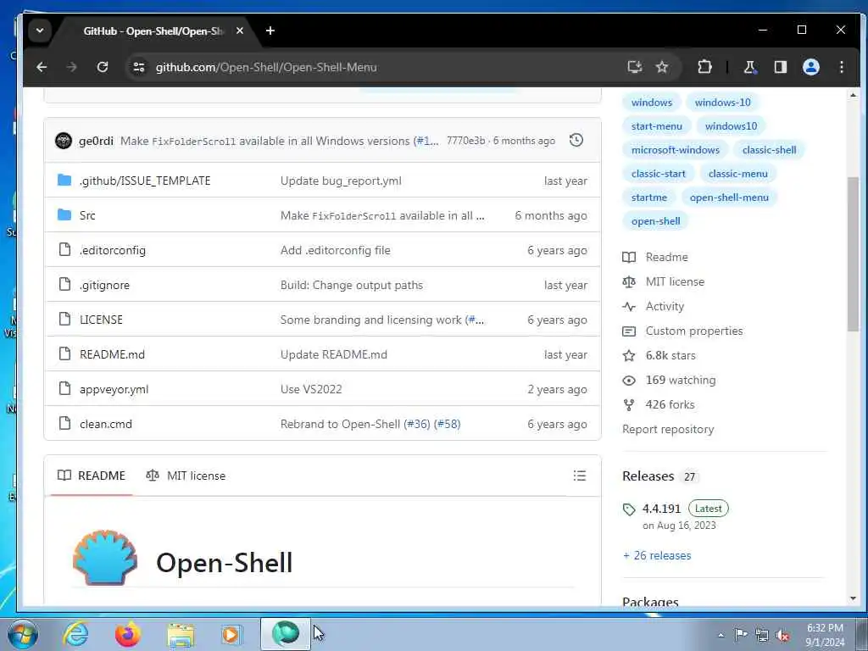Screen dimensions: 868x651
Task: Open the .editorconfig file
Action: (x=113, y=250)
